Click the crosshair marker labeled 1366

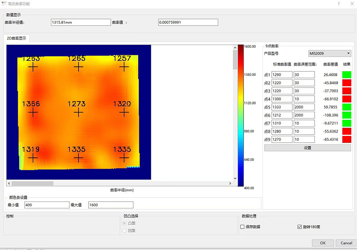coord(33,112)
